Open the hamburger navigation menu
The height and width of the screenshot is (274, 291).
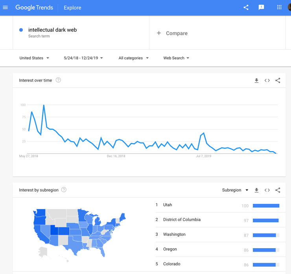[x=5, y=7]
